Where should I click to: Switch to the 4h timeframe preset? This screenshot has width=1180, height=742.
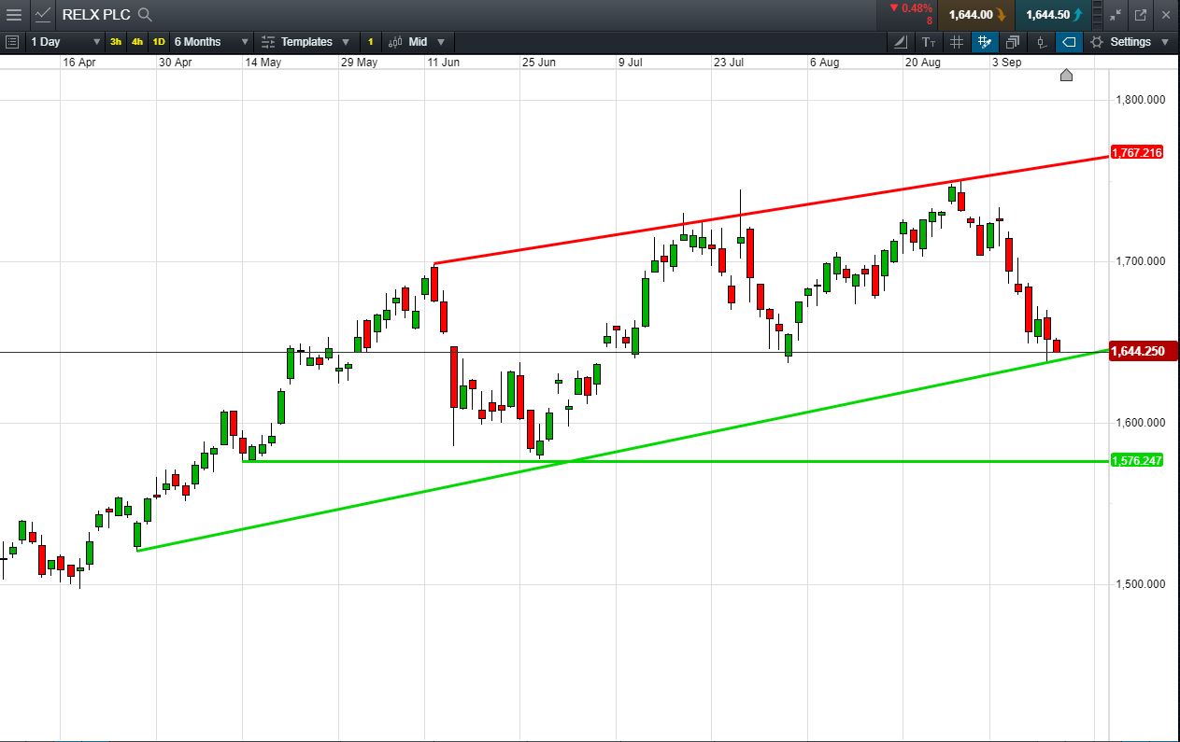[137, 42]
